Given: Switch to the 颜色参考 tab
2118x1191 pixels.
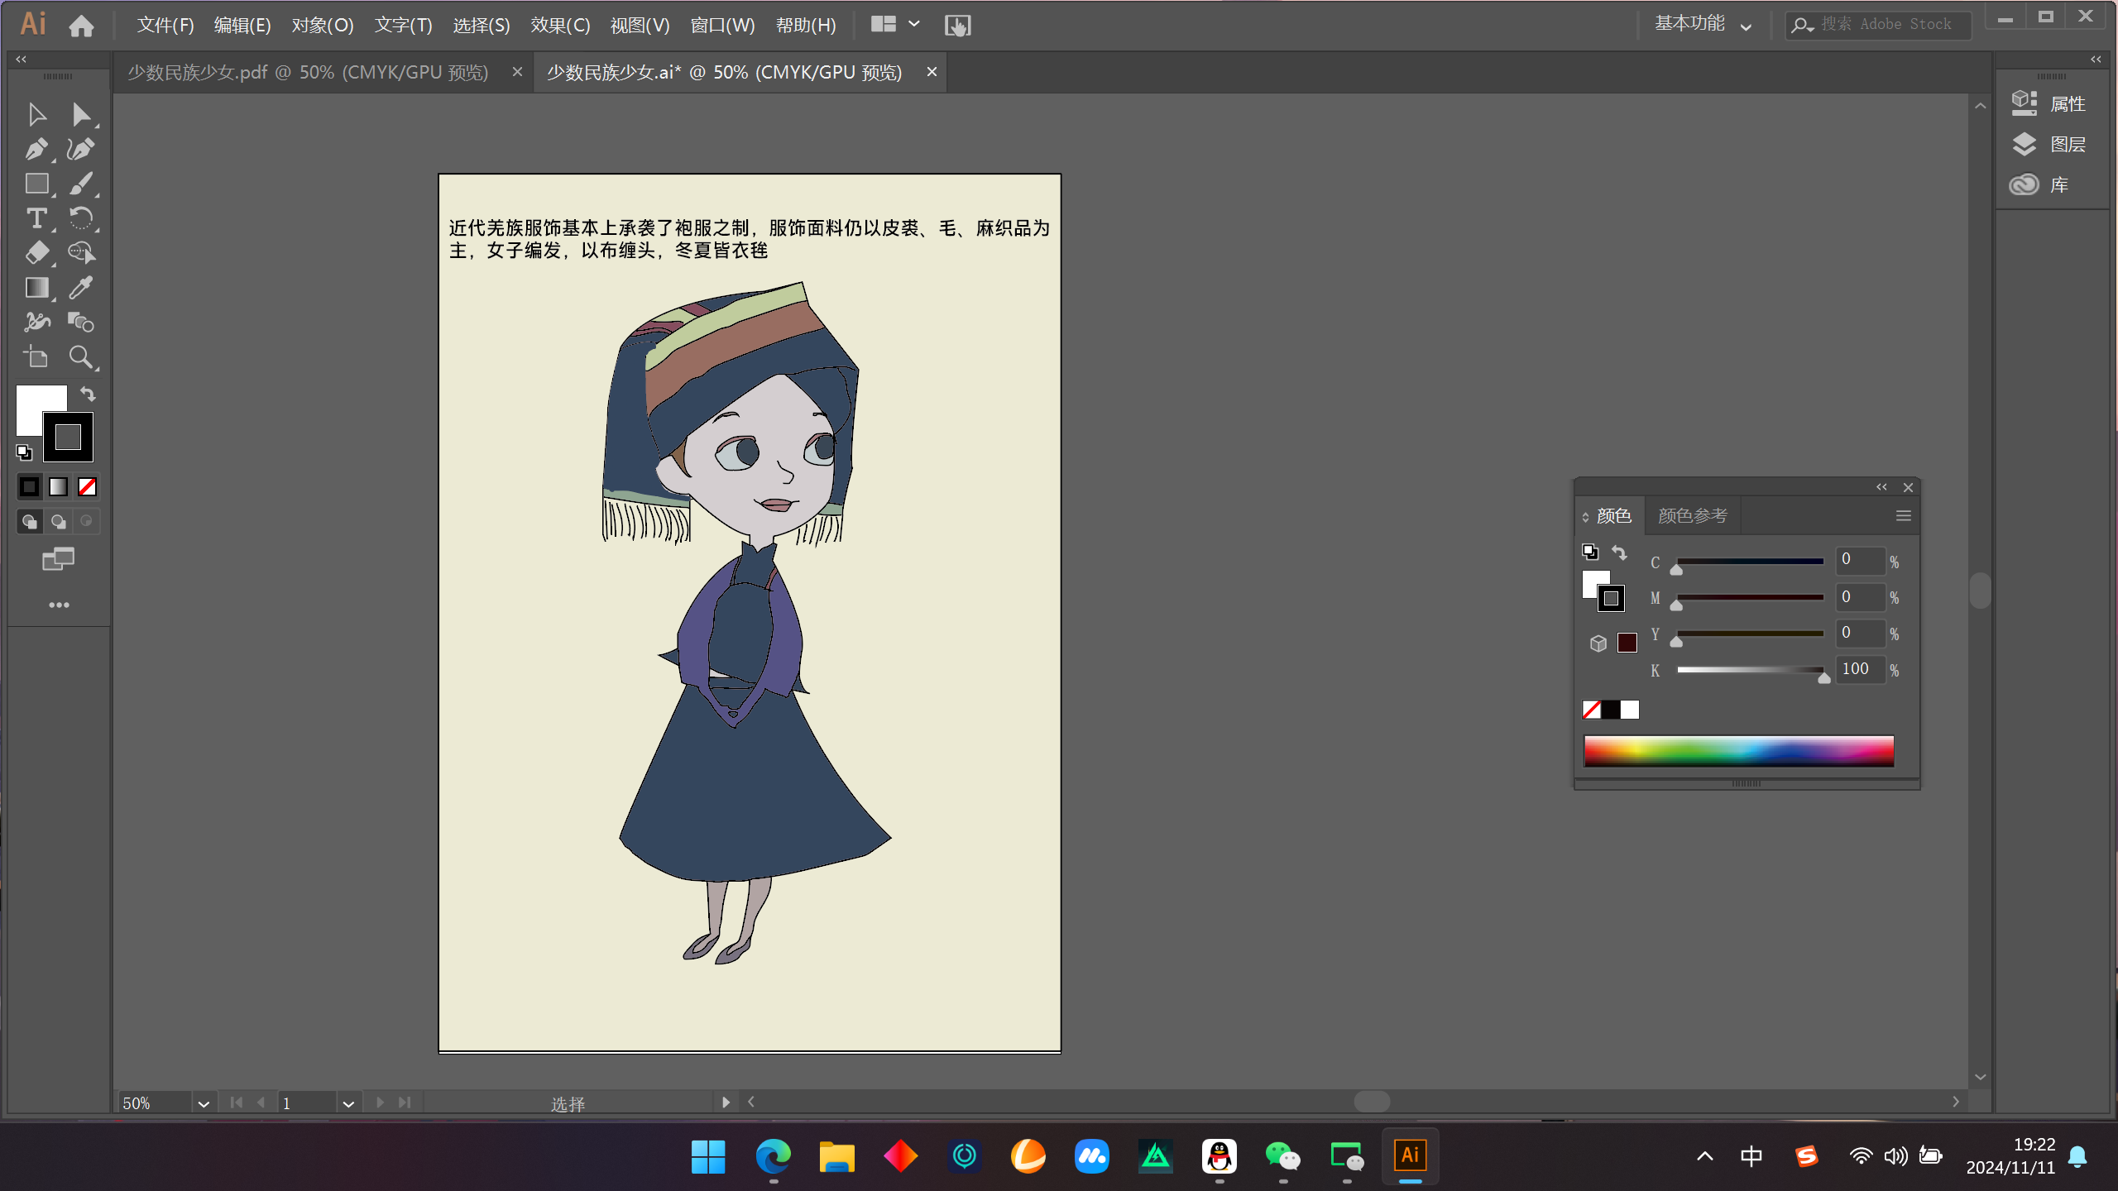Looking at the screenshot, I should tap(1693, 516).
